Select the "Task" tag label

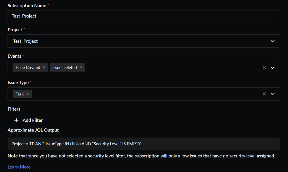[x=19, y=94]
